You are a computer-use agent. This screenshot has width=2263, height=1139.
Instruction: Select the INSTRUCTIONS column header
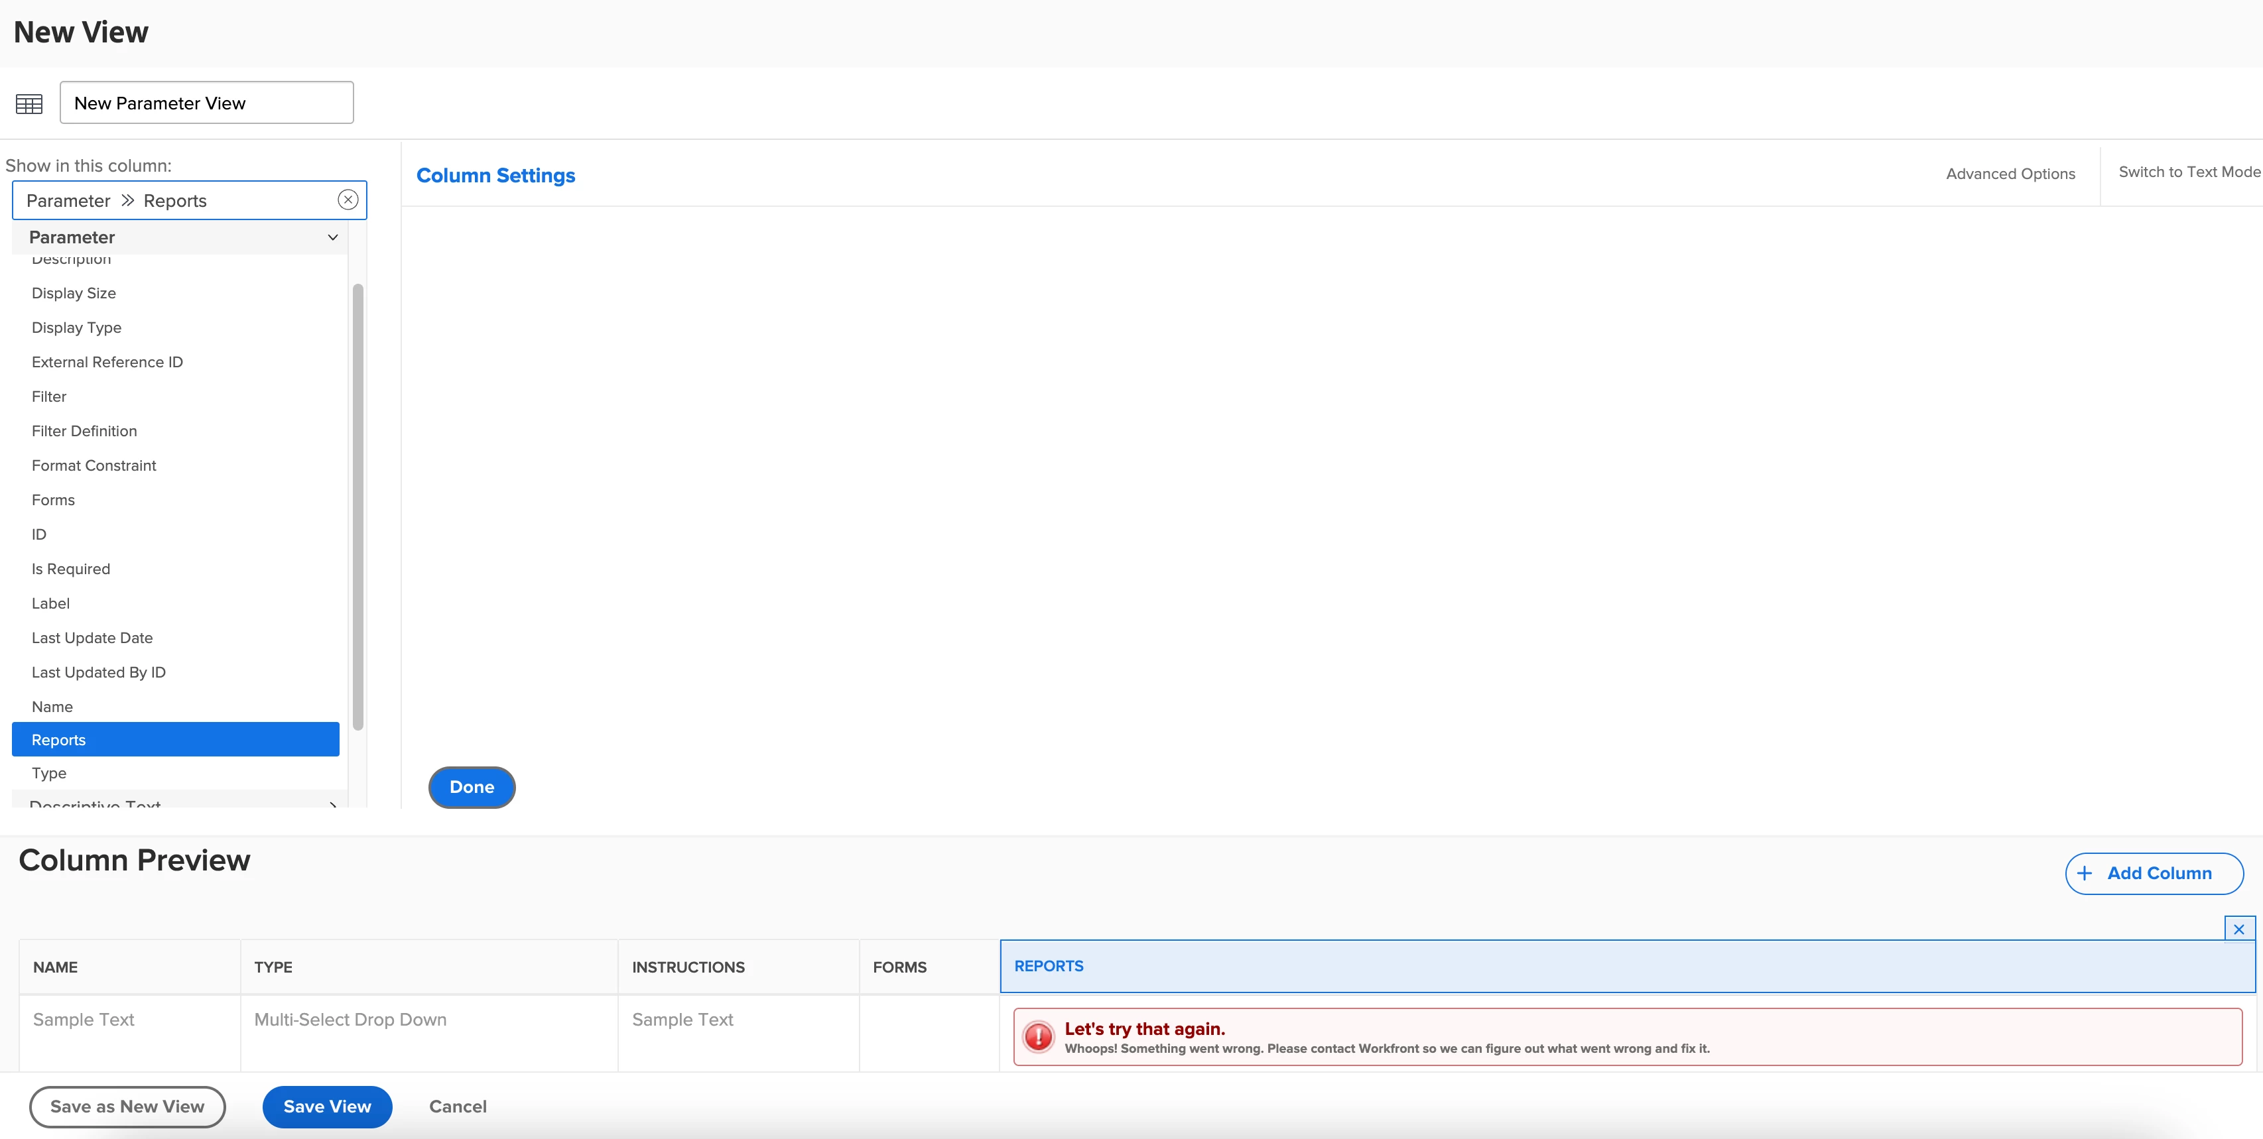[688, 967]
